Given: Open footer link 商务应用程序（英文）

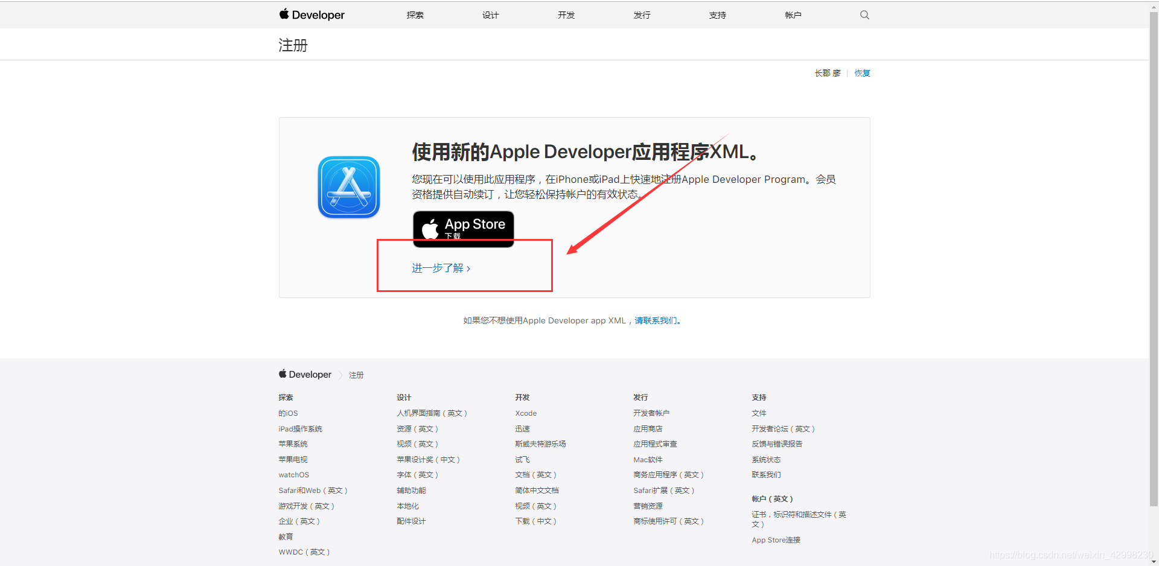Looking at the screenshot, I should [x=668, y=475].
